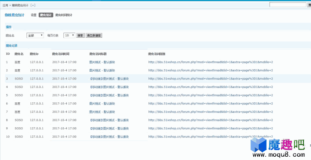Open the 【移动端】图片测试 title link in row 8
The width and height of the screenshot is (311, 160).
pos(109,120)
